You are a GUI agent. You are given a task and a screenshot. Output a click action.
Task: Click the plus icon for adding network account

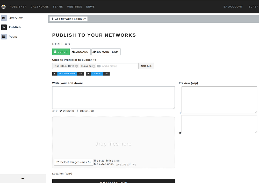[x=52, y=19]
